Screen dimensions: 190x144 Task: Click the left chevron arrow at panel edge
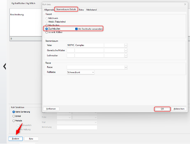(5, 67)
